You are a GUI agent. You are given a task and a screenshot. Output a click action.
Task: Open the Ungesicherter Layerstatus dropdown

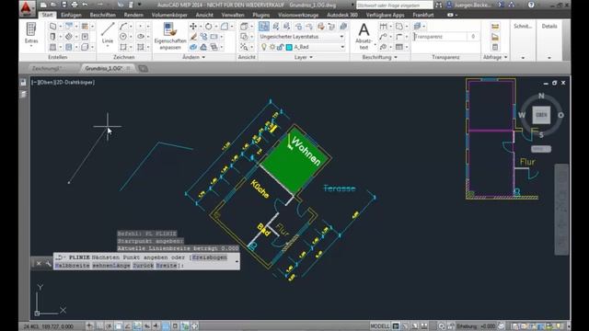tap(302, 37)
